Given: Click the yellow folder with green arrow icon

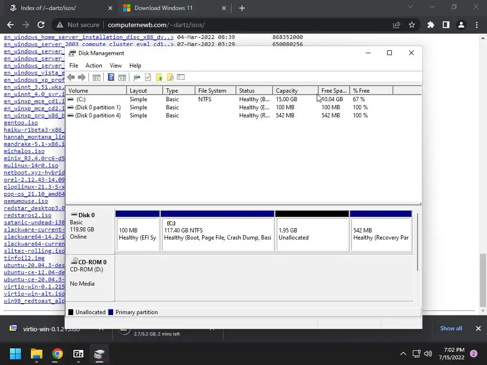Looking at the screenshot, I should 159,77.
